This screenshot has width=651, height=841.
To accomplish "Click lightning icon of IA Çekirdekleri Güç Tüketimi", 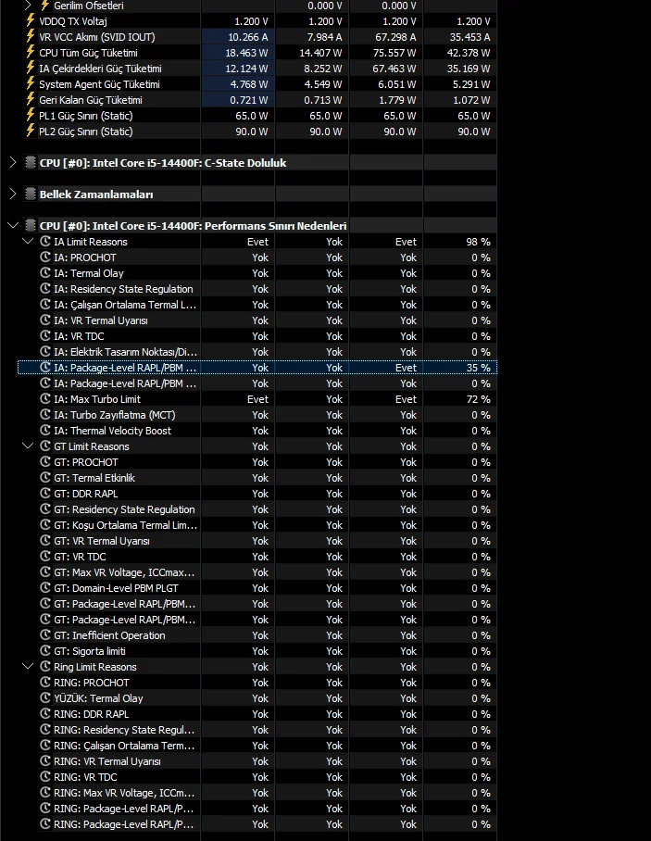I will click(x=31, y=69).
